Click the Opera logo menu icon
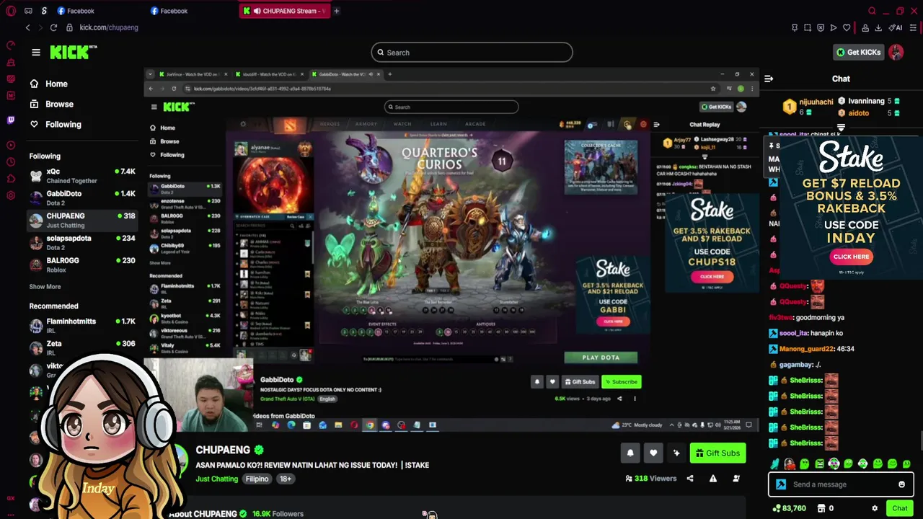Screen dimensions: 923x519 (10, 11)
